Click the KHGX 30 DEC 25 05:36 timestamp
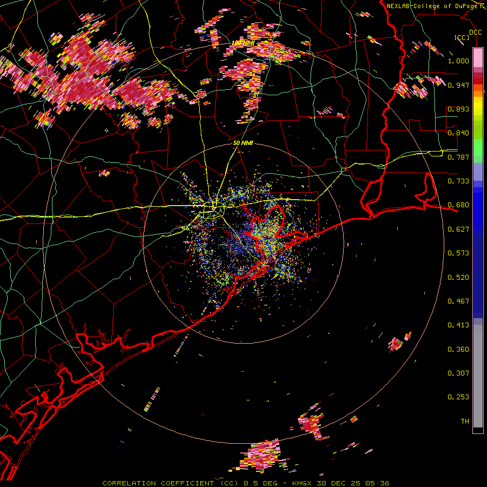Viewport: 487px width, 487px height. pyautogui.click(x=341, y=483)
